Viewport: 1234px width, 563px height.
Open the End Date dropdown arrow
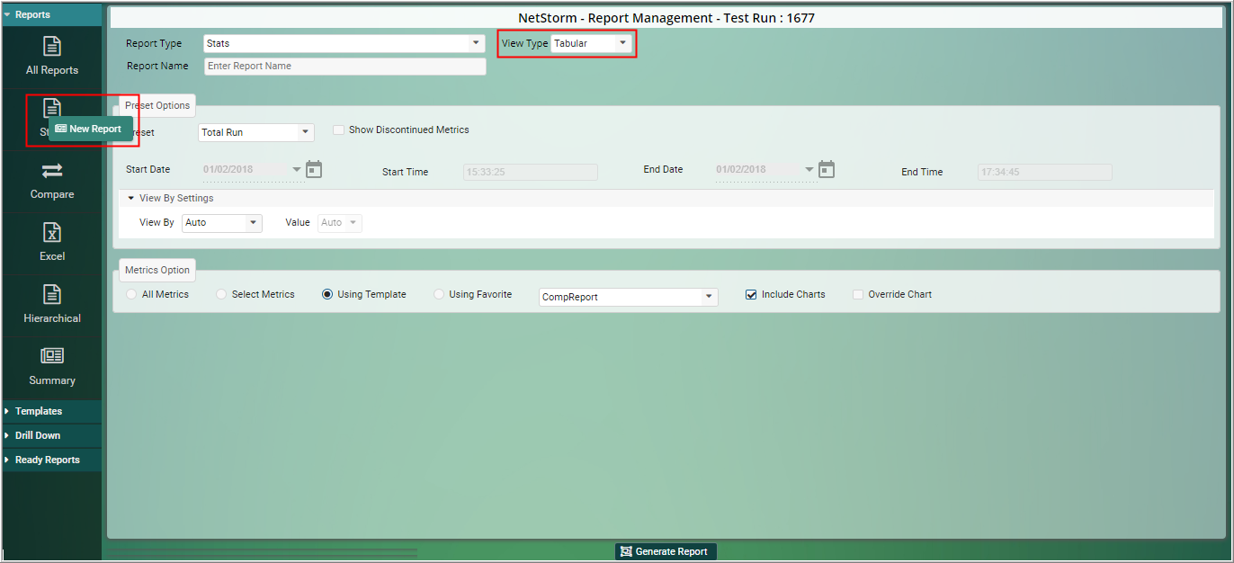pyautogui.click(x=809, y=169)
